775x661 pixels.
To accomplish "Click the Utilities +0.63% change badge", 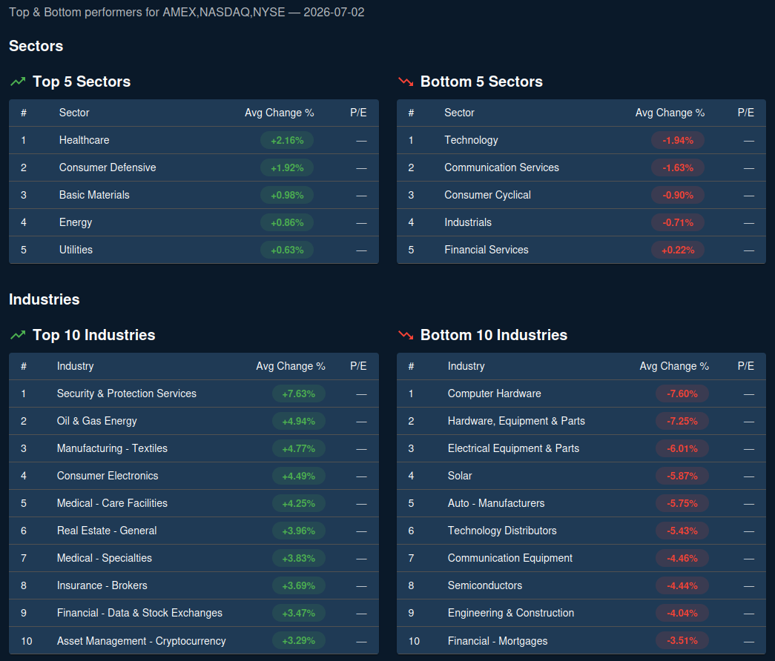I will pos(287,250).
